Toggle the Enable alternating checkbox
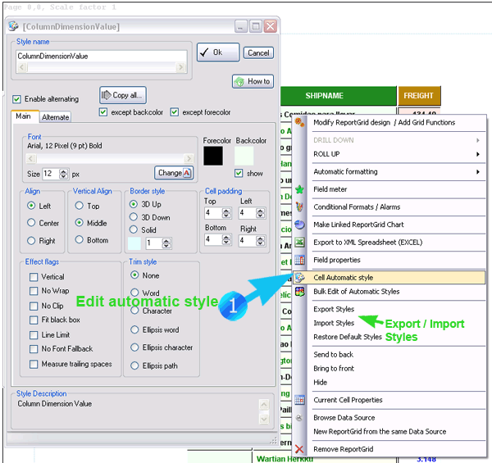This screenshot has width=492, height=463. click(x=16, y=99)
